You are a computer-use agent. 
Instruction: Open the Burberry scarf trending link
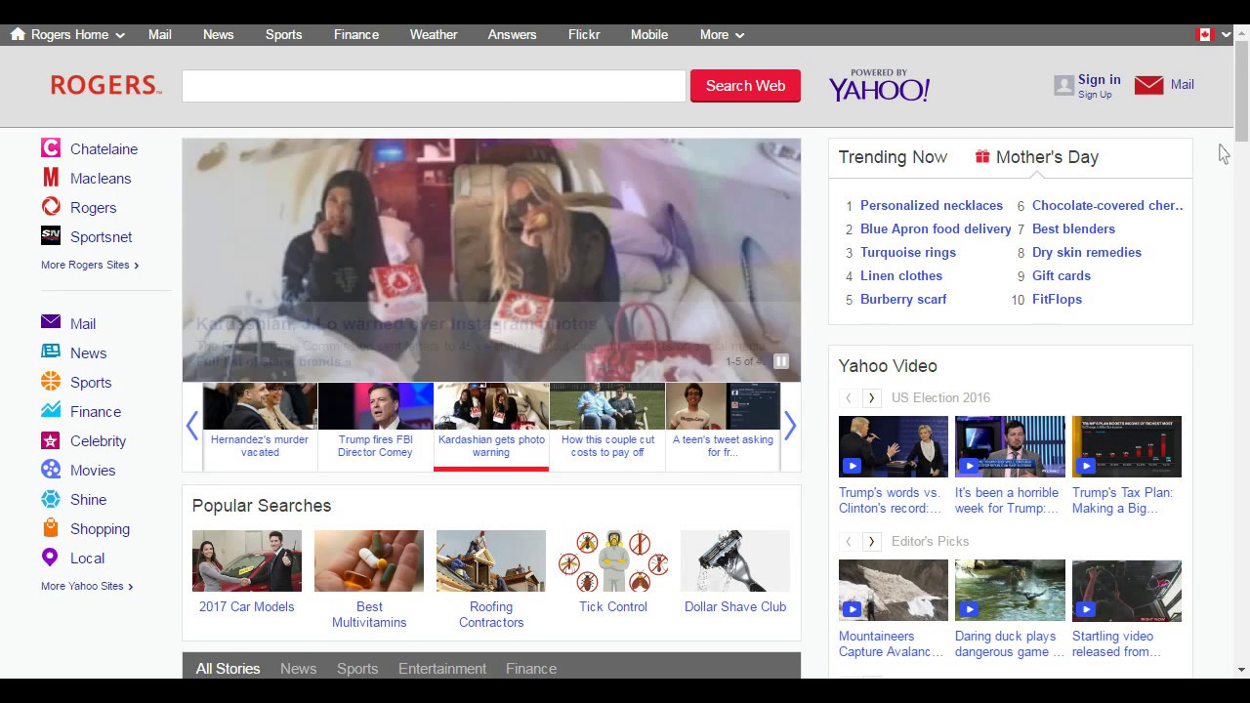click(x=903, y=299)
